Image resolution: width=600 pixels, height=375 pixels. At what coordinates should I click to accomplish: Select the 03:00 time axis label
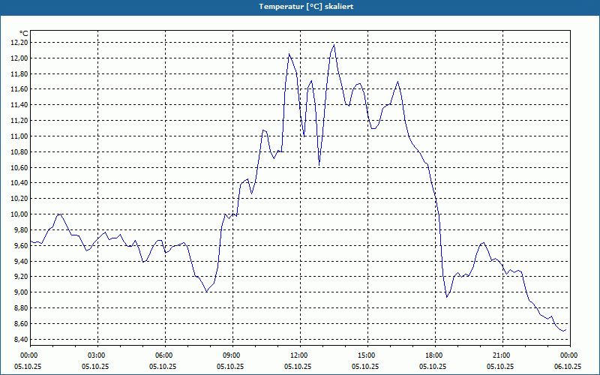tap(97, 355)
